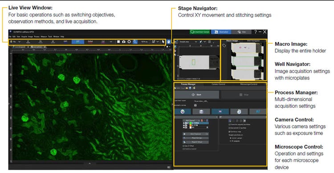Click the snapshot camera icon in toolbar
This screenshot has width=334, height=173.
click(x=124, y=42)
